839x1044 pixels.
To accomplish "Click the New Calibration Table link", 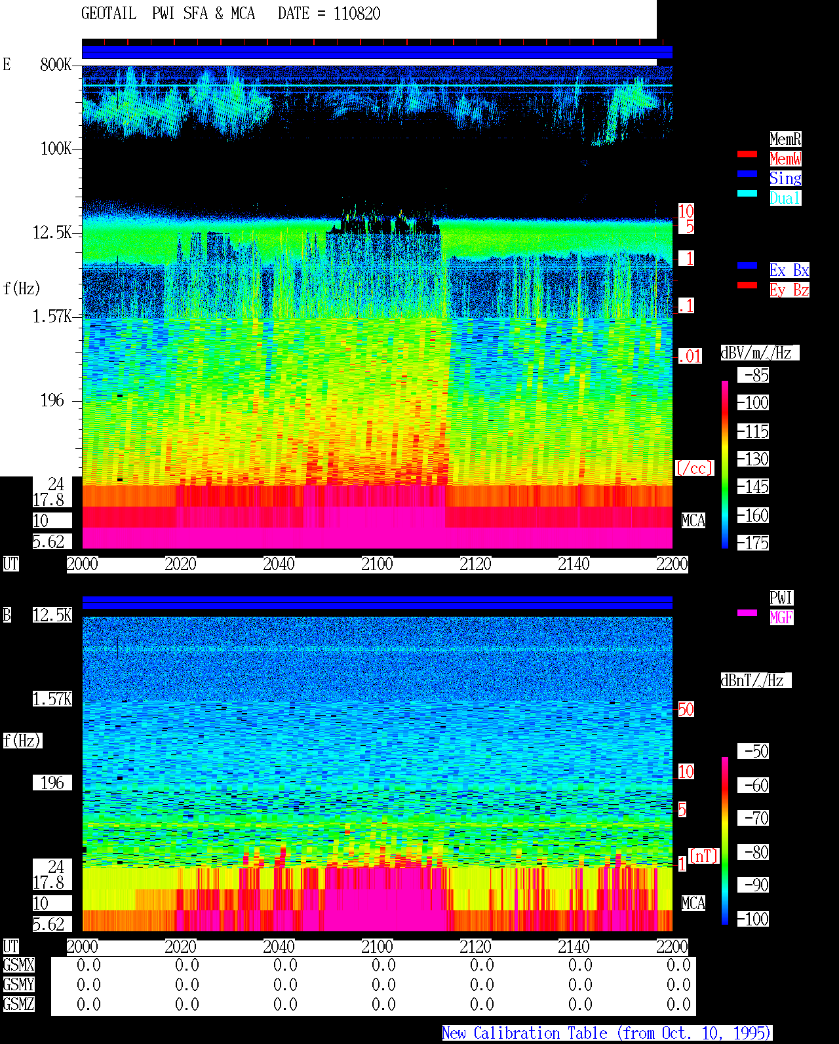I will (x=607, y=1034).
